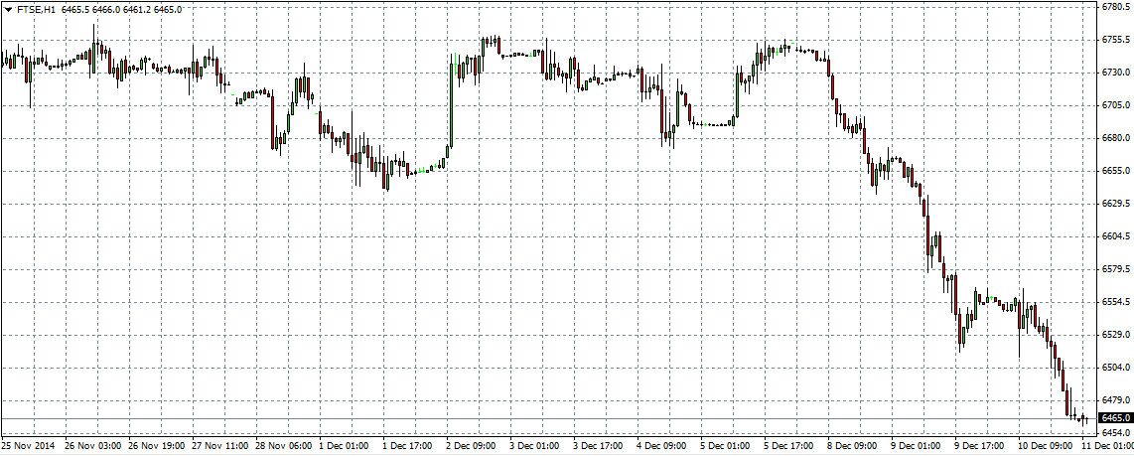Click the last candle at the chart's right edge

click(1086, 419)
